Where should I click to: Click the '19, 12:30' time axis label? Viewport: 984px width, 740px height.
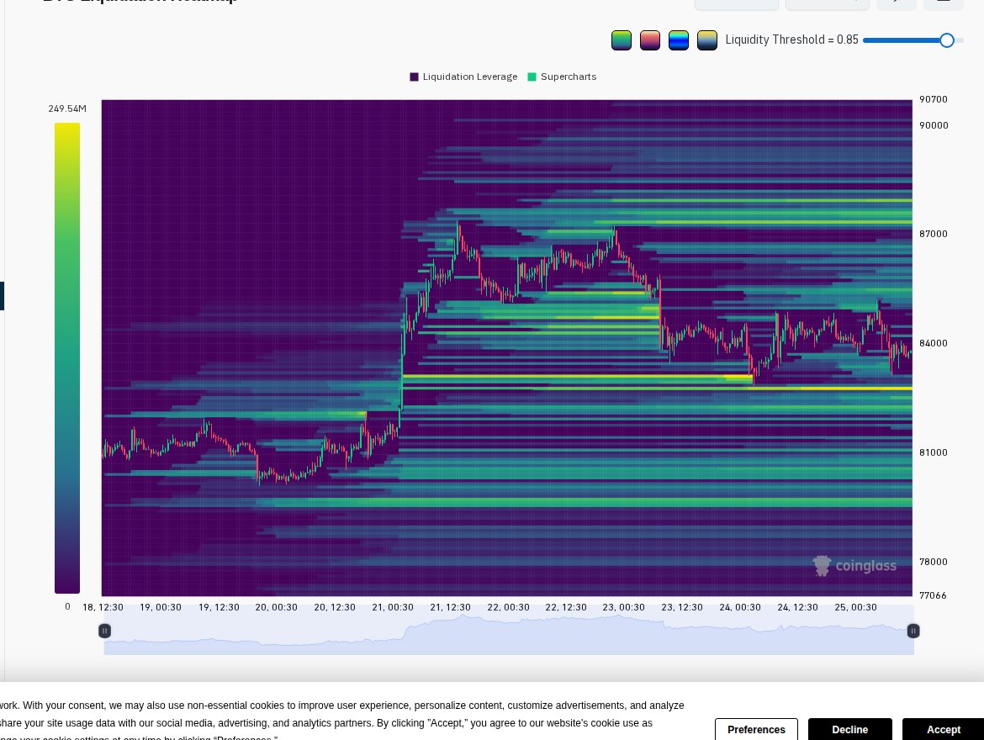tap(219, 607)
